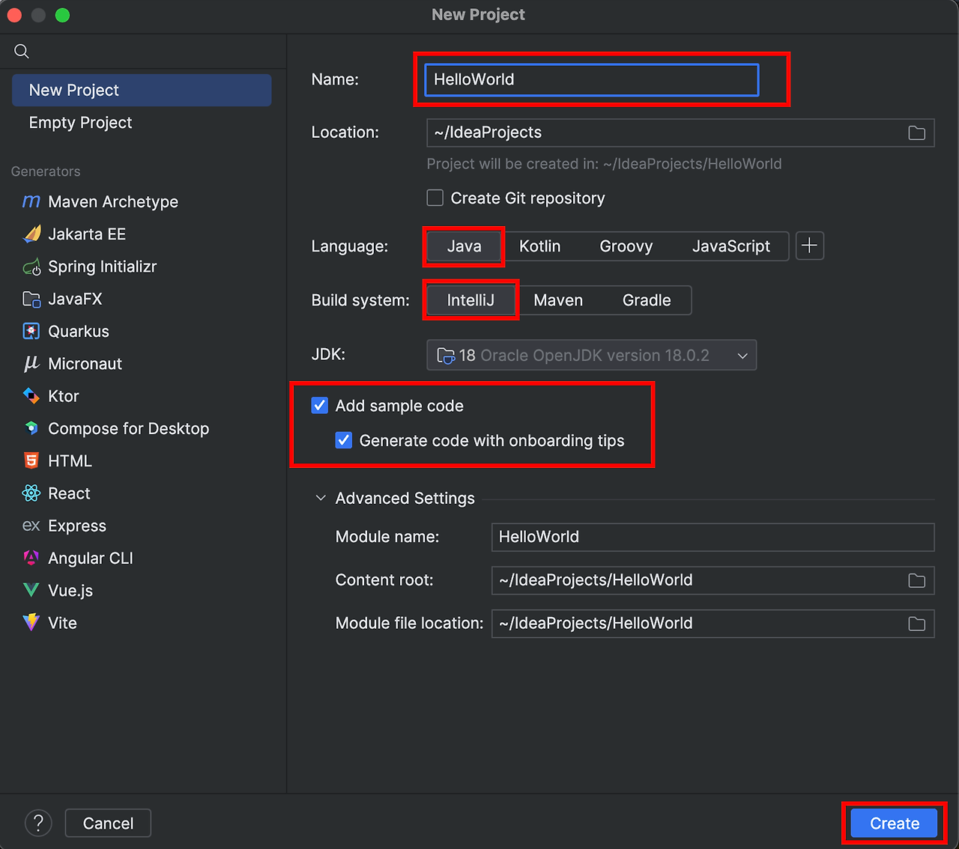Click the Maven Archetype generator icon
959x849 pixels.
[x=31, y=201]
